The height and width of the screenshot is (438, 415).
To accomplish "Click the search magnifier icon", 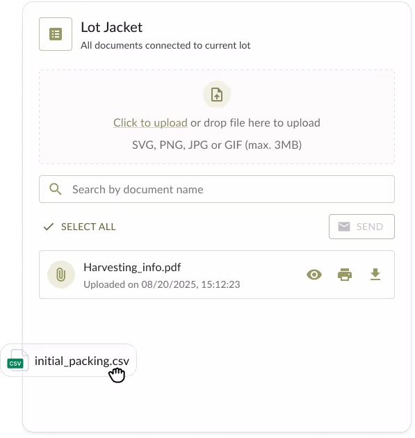I will pos(56,189).
